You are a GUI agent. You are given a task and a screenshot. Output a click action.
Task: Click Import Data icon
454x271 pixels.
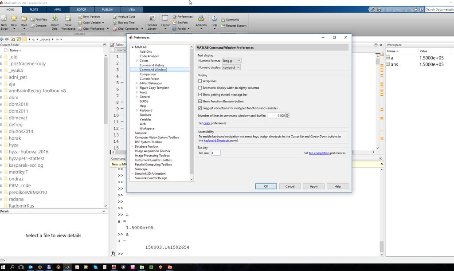[55, 18]
